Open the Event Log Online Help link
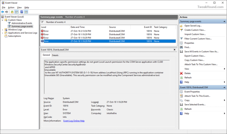The height and width of the screenshot is (134, 227). coord(74,121)
